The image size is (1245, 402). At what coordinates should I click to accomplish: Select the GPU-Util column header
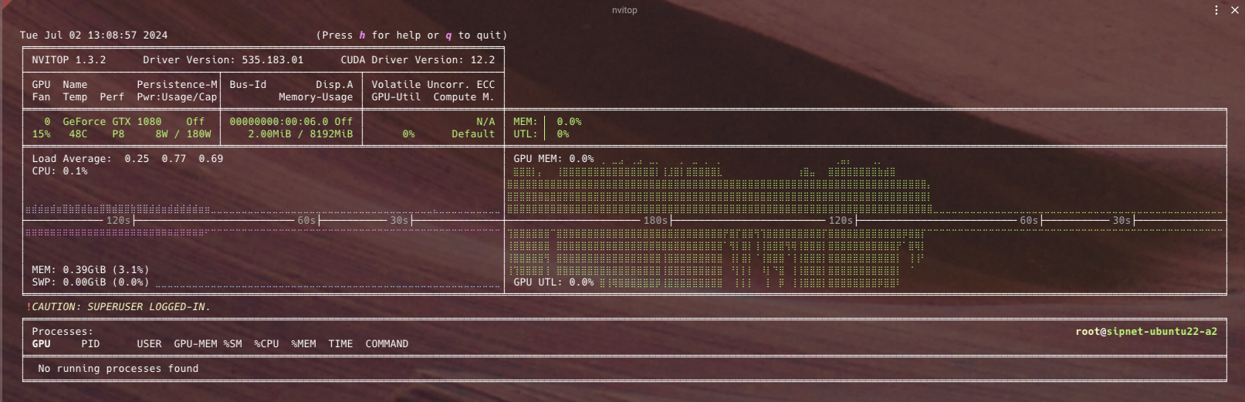(x=396, y=97)
